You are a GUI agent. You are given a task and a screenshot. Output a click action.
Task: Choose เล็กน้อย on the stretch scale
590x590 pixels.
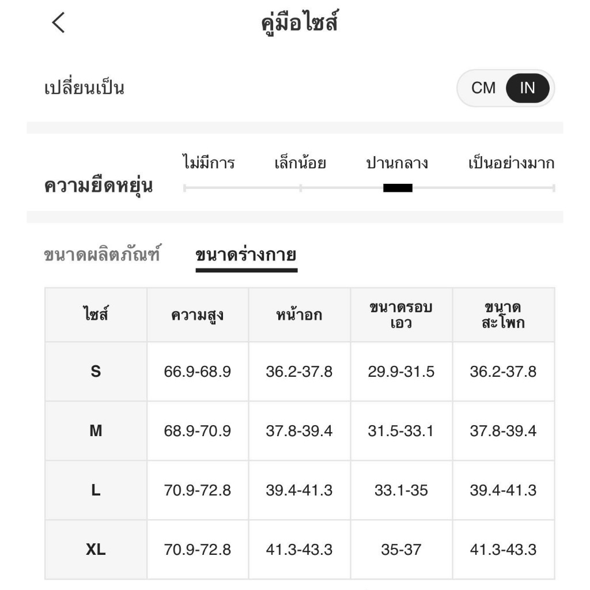(299, 163)
